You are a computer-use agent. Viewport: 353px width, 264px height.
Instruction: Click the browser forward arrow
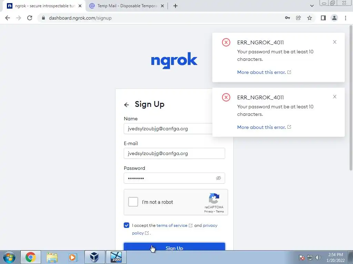19,18
